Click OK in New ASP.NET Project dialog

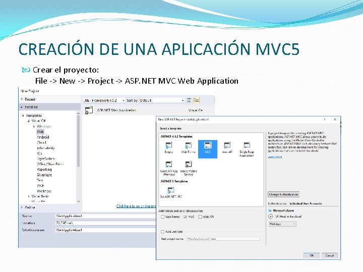pyautogui.click(x=312, y=255)
